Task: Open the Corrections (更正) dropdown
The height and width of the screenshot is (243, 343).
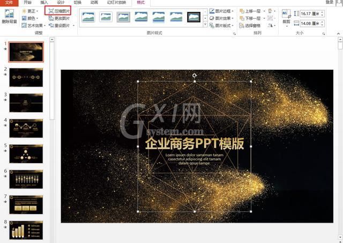Action: tap(31, 11)
